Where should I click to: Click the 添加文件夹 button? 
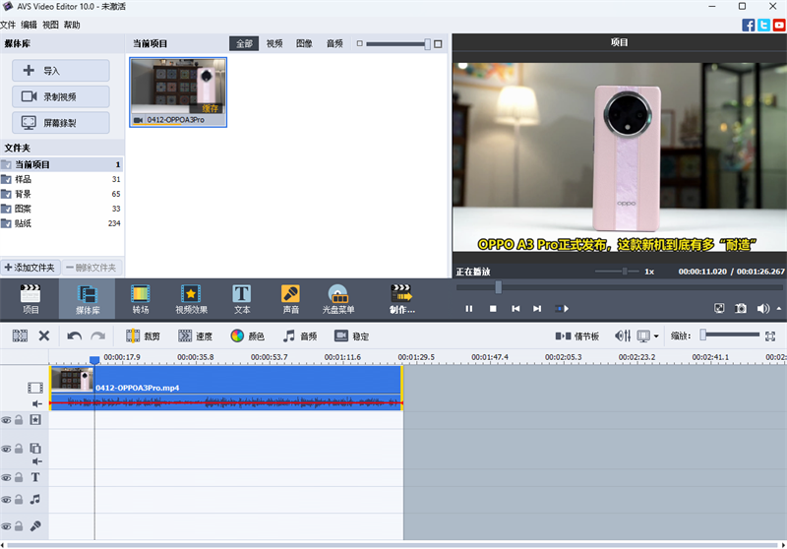pyautogui.click(x=30, y=268)
